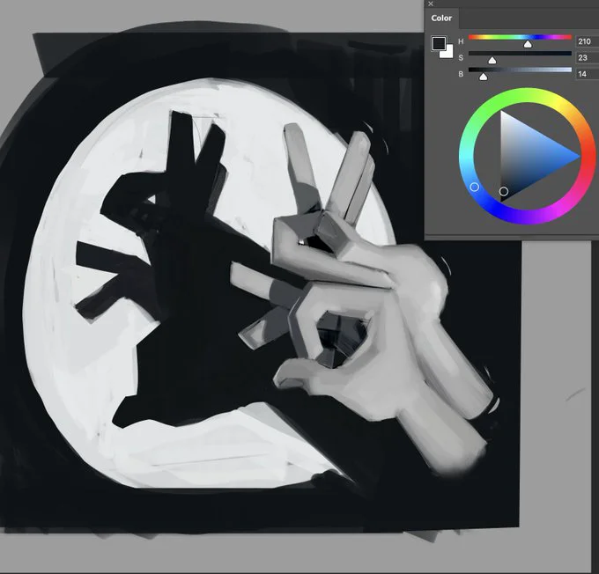Close the Color panel with the X
Viewport: 599px width, 574px height.
coord(431,4)
